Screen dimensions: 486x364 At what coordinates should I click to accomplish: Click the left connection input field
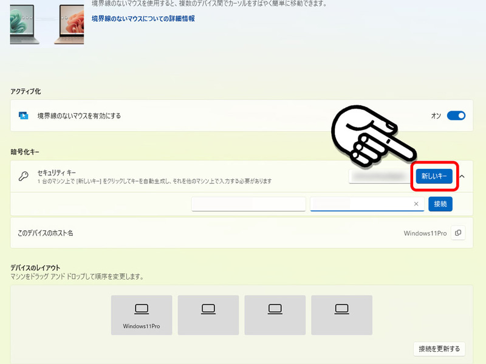click(248, 204)
